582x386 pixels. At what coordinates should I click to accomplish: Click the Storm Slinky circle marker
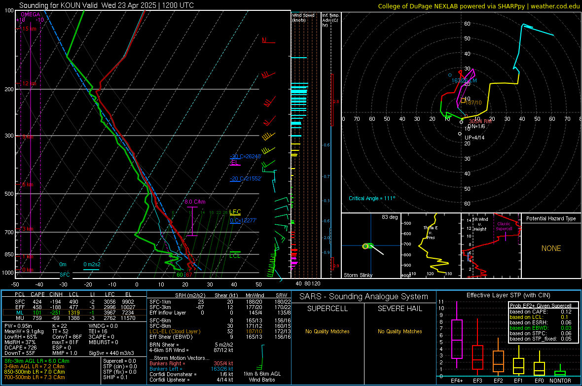tap(365, 246)
